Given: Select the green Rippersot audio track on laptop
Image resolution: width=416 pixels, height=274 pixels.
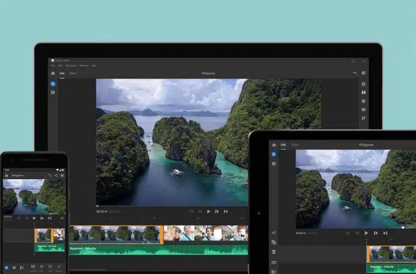Looking at the screenshot, I should click(158, 249).
